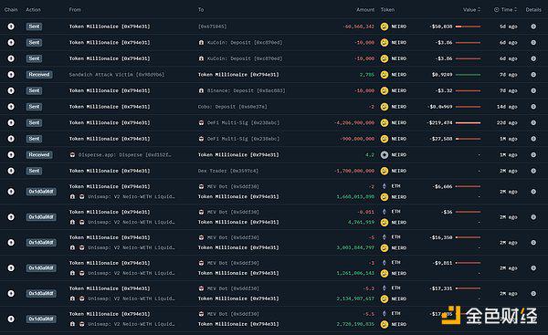548x335 pixels.
Task: Click the 22d ago time cell
Action: [507, 122]
